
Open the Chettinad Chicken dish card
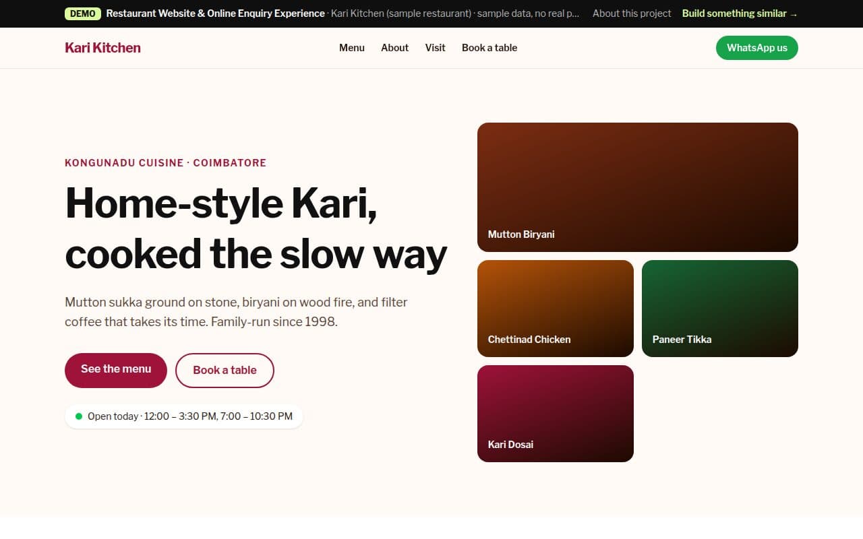(x=556, y=309)
